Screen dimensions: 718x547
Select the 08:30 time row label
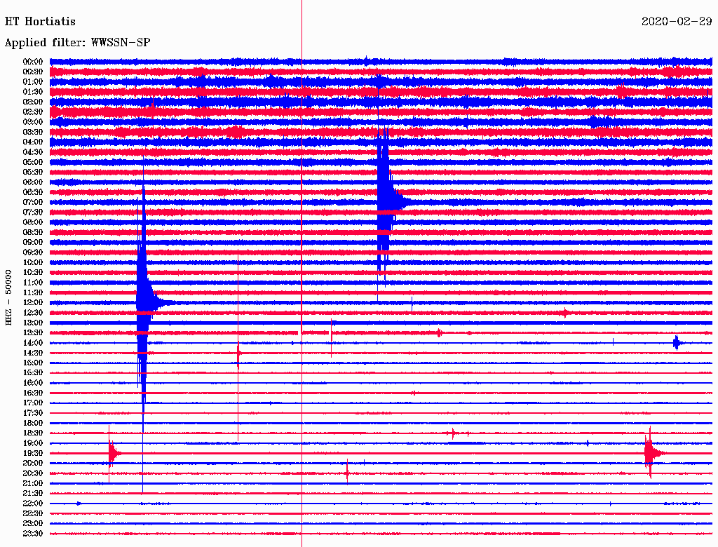[x=33, y=232]
